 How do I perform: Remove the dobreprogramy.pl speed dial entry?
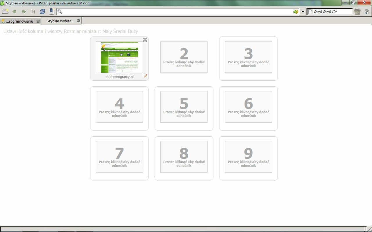point(145,40)
